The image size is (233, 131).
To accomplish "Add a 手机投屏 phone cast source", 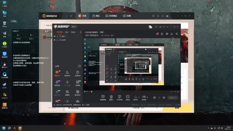I will click(x=119, y=98).
